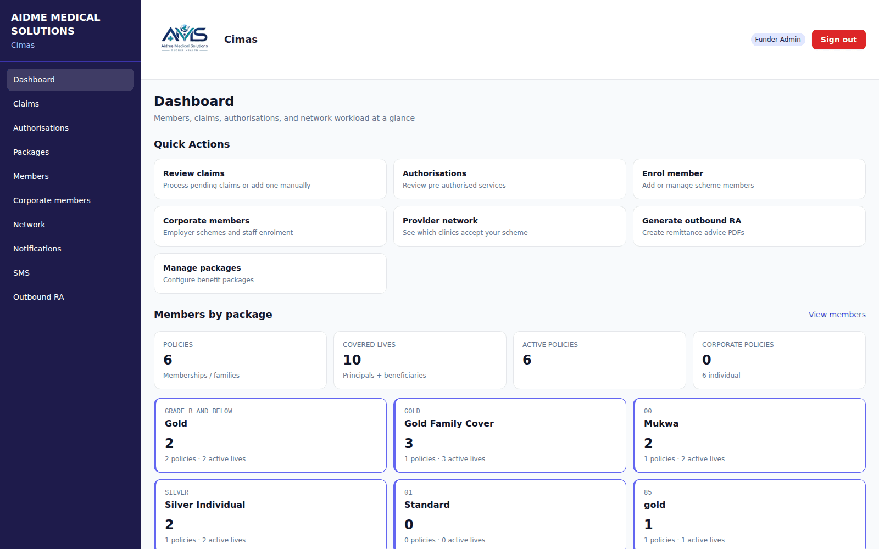The height and width of the screenshot is (549, 879).
Task: Choose the Enrol member quick action
Action: 749,179
